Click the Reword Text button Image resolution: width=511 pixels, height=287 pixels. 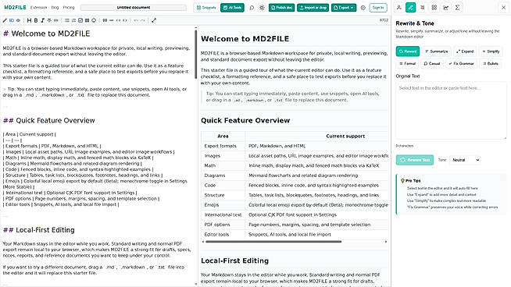click(415, 160)
